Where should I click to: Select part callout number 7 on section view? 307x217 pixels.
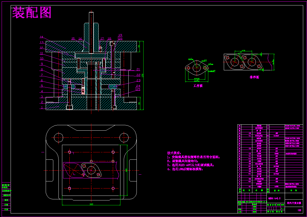[42, 75]
